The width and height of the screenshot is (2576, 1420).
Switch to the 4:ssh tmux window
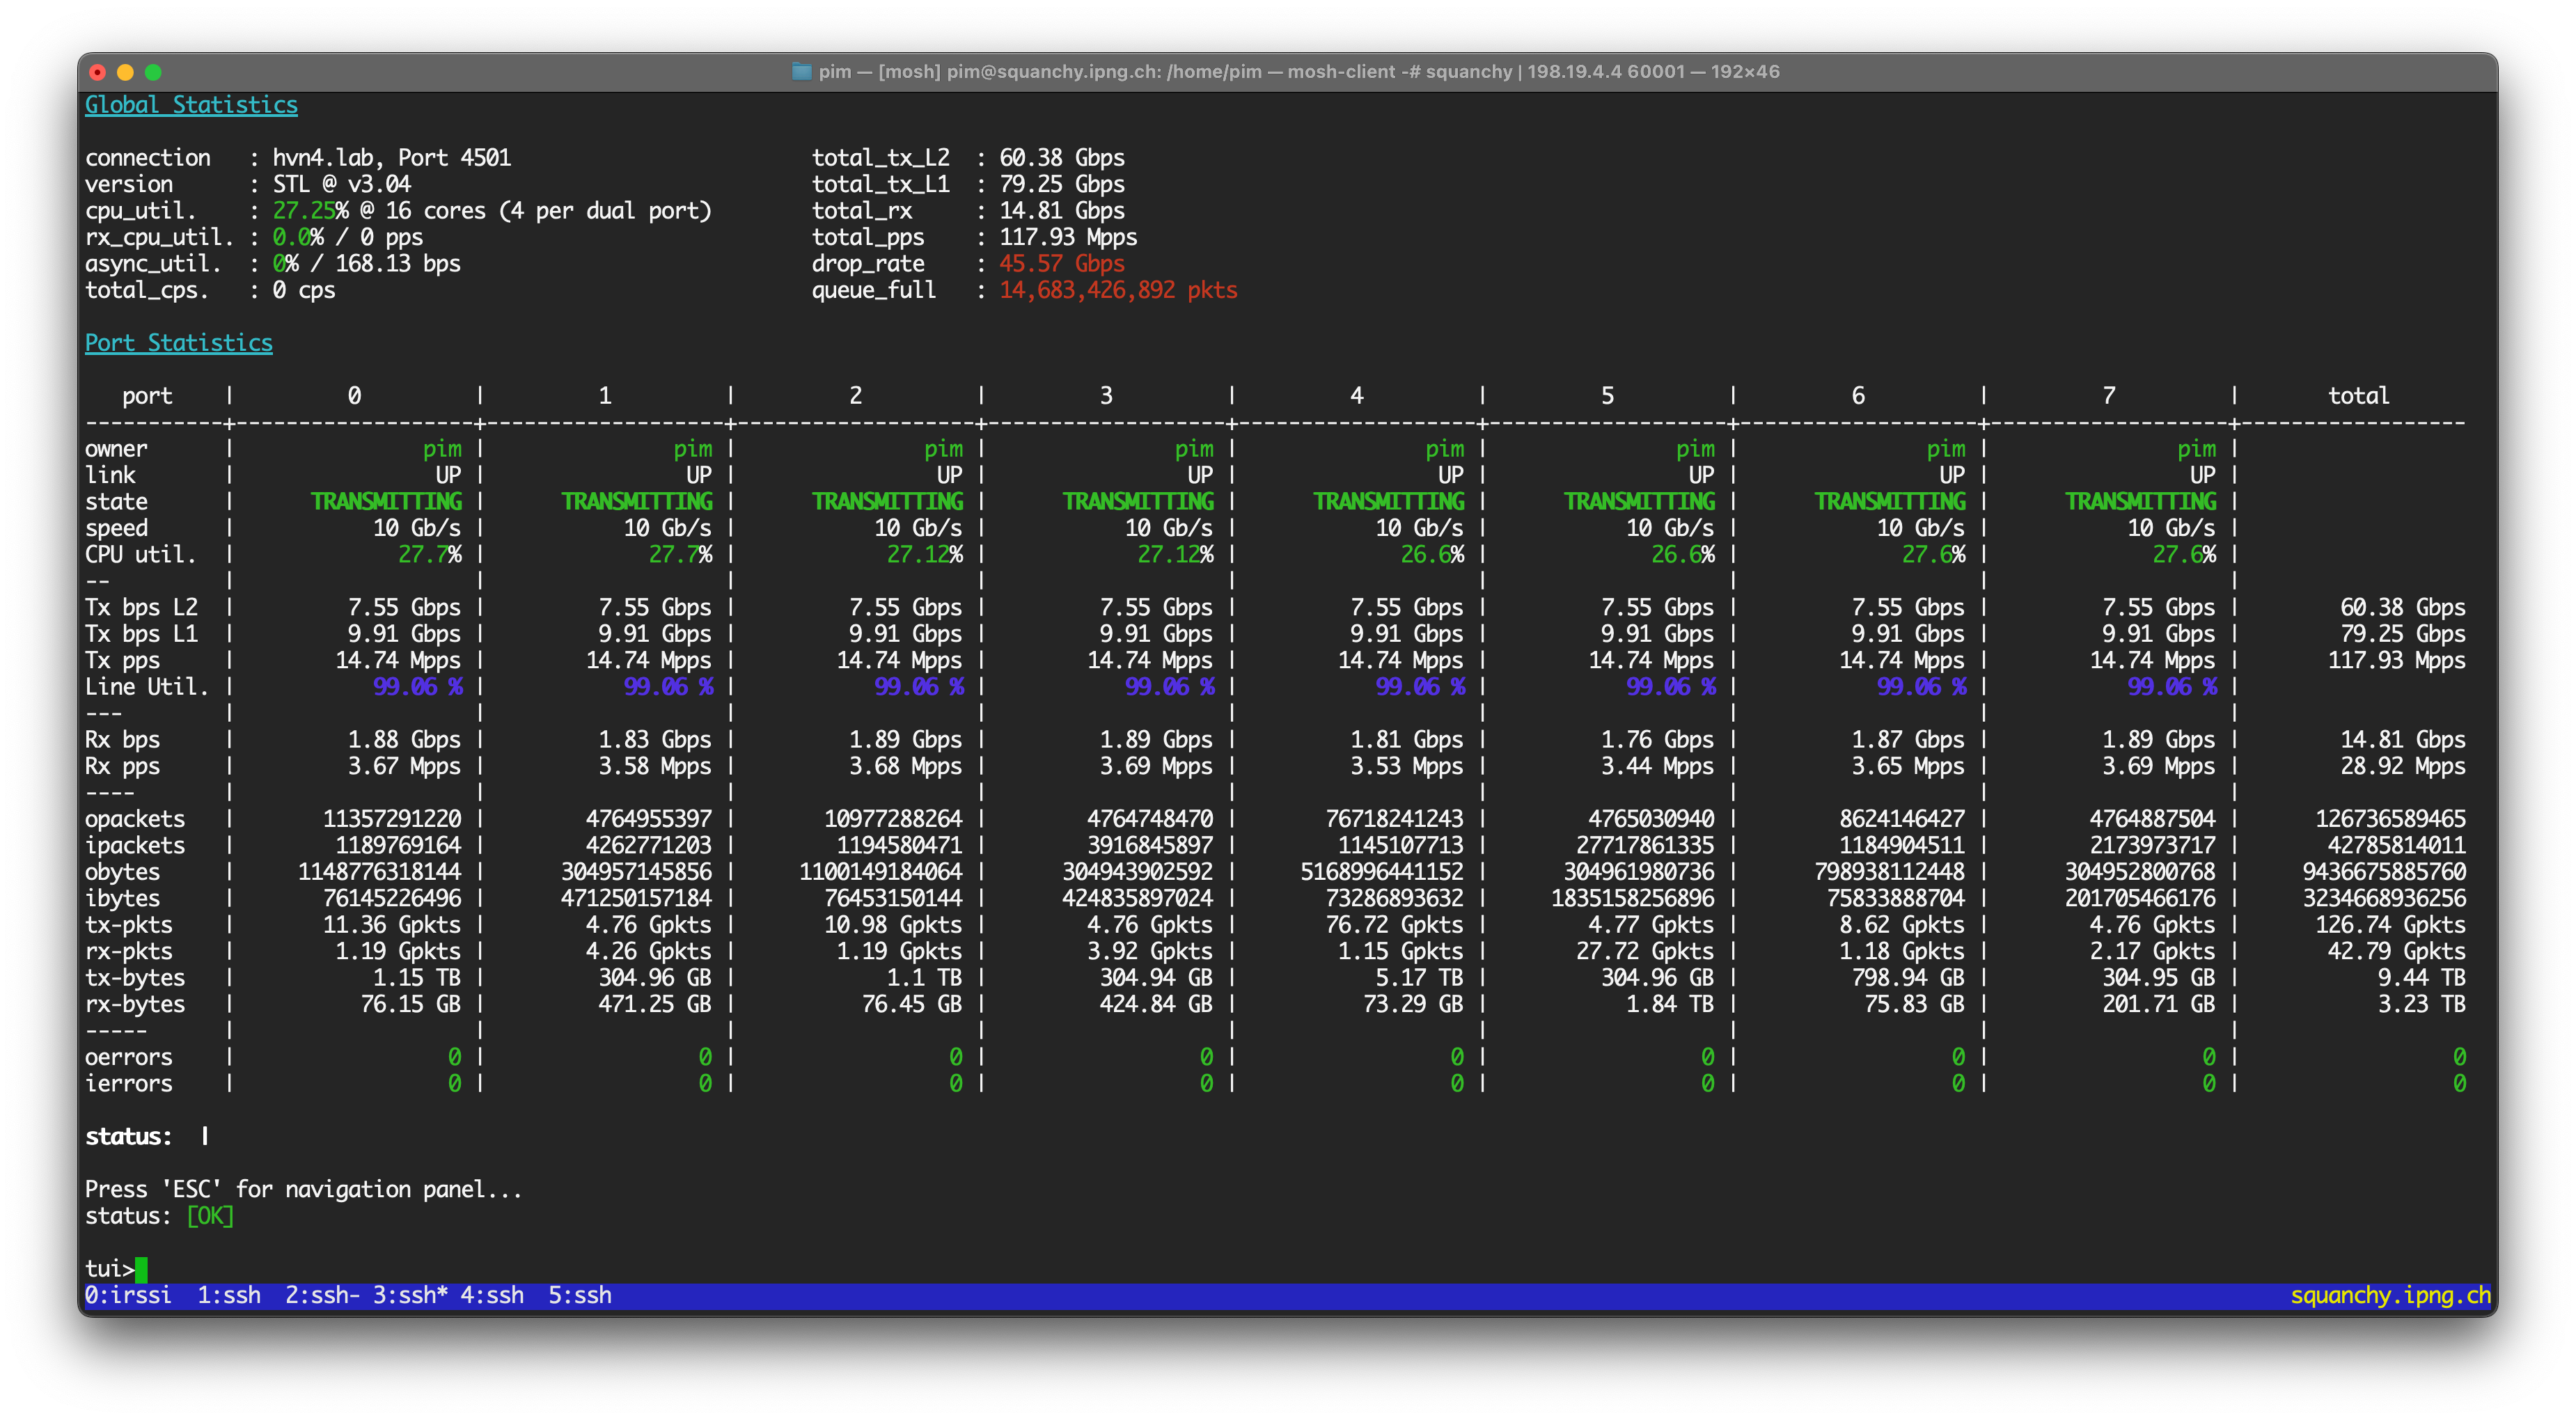[x=492, y=1296]
